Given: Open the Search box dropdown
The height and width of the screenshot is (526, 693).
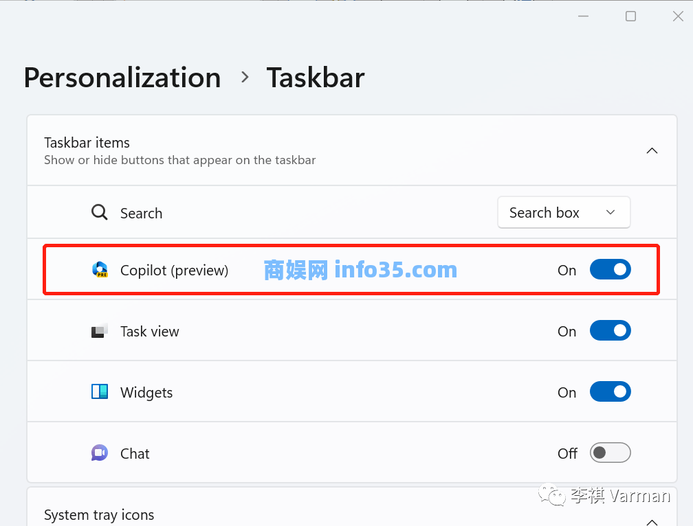Looking at the screenshot, I should 563,213.
